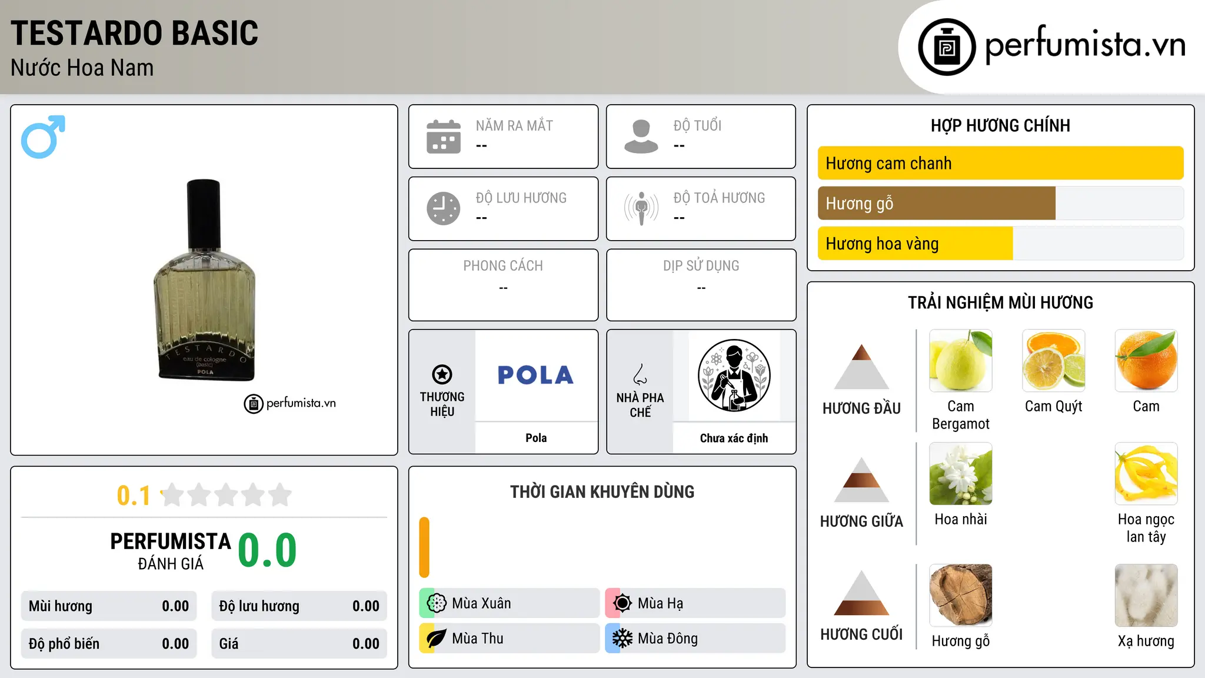Select the Cam Quýt note image
The width and height of the screenshot is (1205, 678).
(x=1053, y=361)
